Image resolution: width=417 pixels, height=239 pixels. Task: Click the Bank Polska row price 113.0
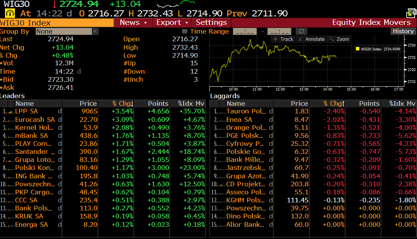[x=89, y=208]
